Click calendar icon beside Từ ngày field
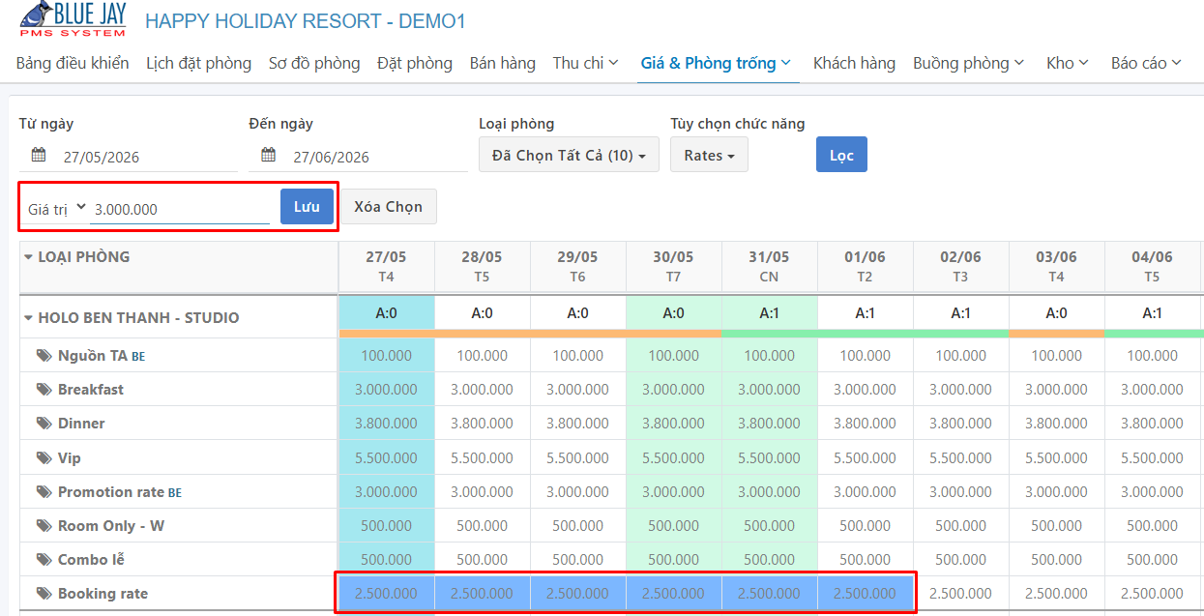Viewport: 1204px width, 616px height. click(39, 155)
